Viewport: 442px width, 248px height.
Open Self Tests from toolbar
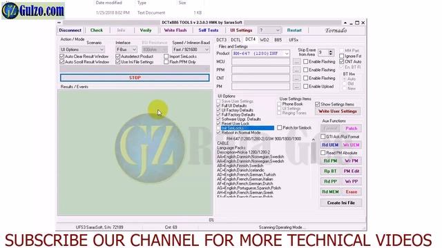pos(209,30)
